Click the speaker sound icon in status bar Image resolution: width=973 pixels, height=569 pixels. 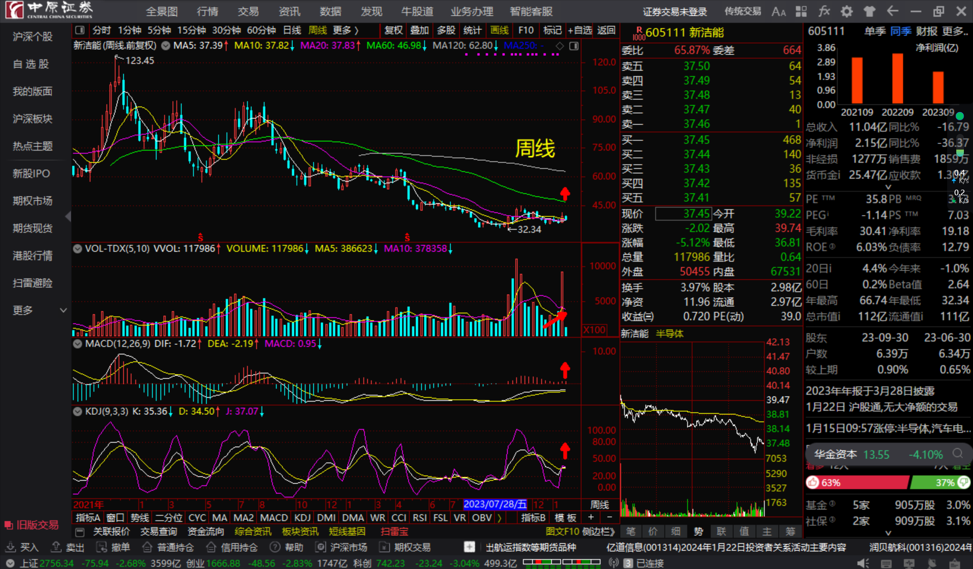pos(863,563)
